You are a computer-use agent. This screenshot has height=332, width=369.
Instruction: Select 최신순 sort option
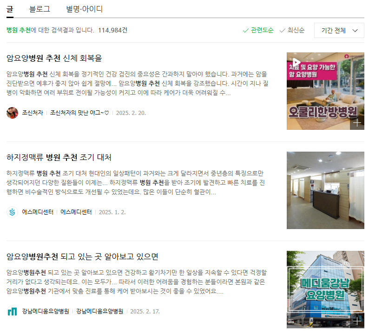[292, 30]
